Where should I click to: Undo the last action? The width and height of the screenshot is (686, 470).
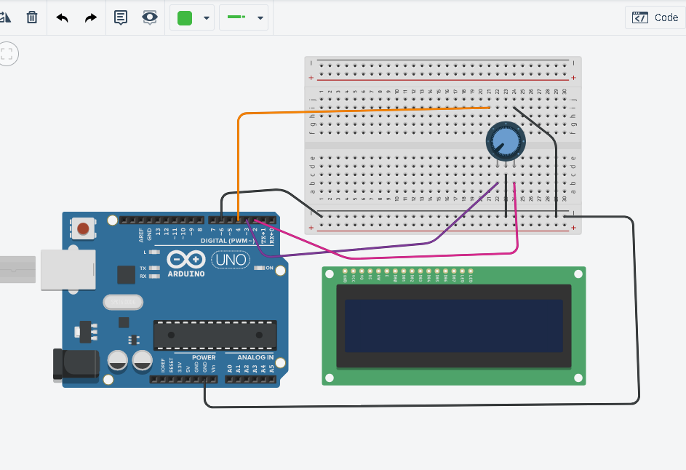[62, 17]
